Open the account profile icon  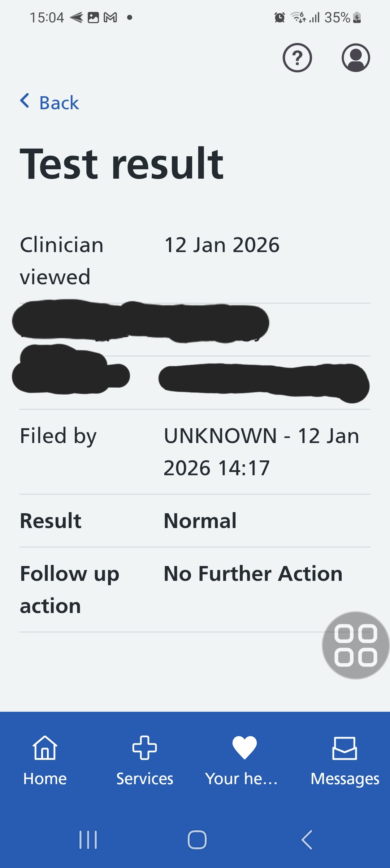356,58
